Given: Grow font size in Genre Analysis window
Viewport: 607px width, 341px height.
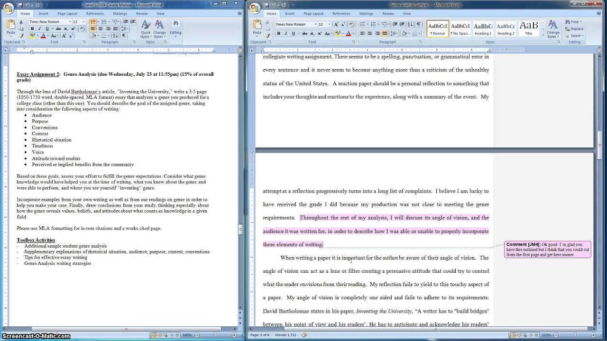Looking at the screenshot, I should tap(336, 25).
